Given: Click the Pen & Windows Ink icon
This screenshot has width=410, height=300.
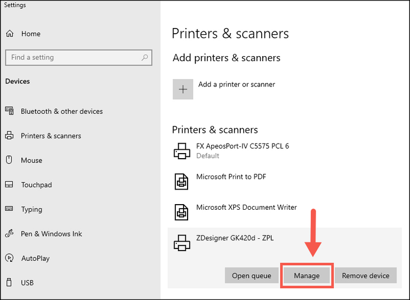Looking at the screenshot, I should (x=9, y=234).
